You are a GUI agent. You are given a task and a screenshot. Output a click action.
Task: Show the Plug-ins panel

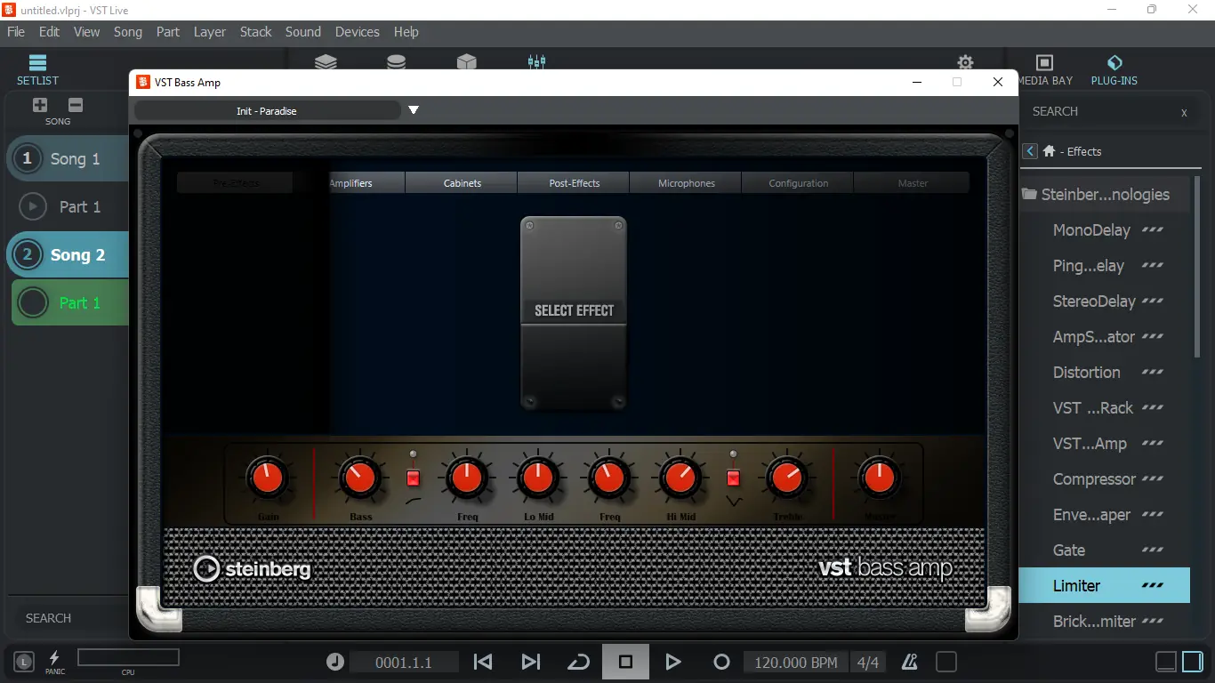pyautogui.click(x=1114, y=70)
